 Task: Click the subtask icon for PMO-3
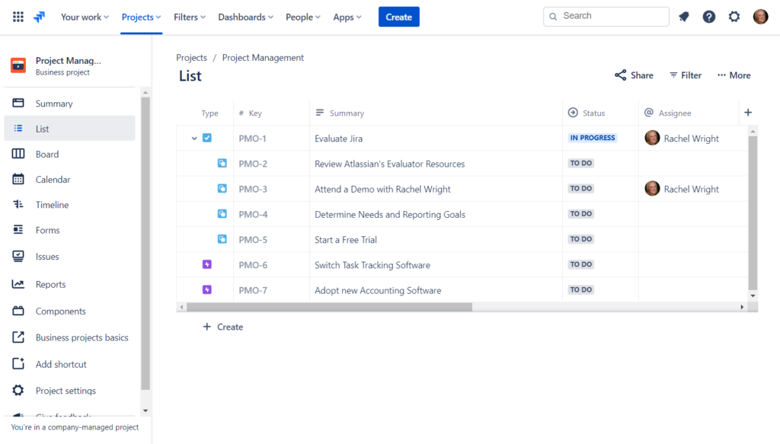click(222, 188)
